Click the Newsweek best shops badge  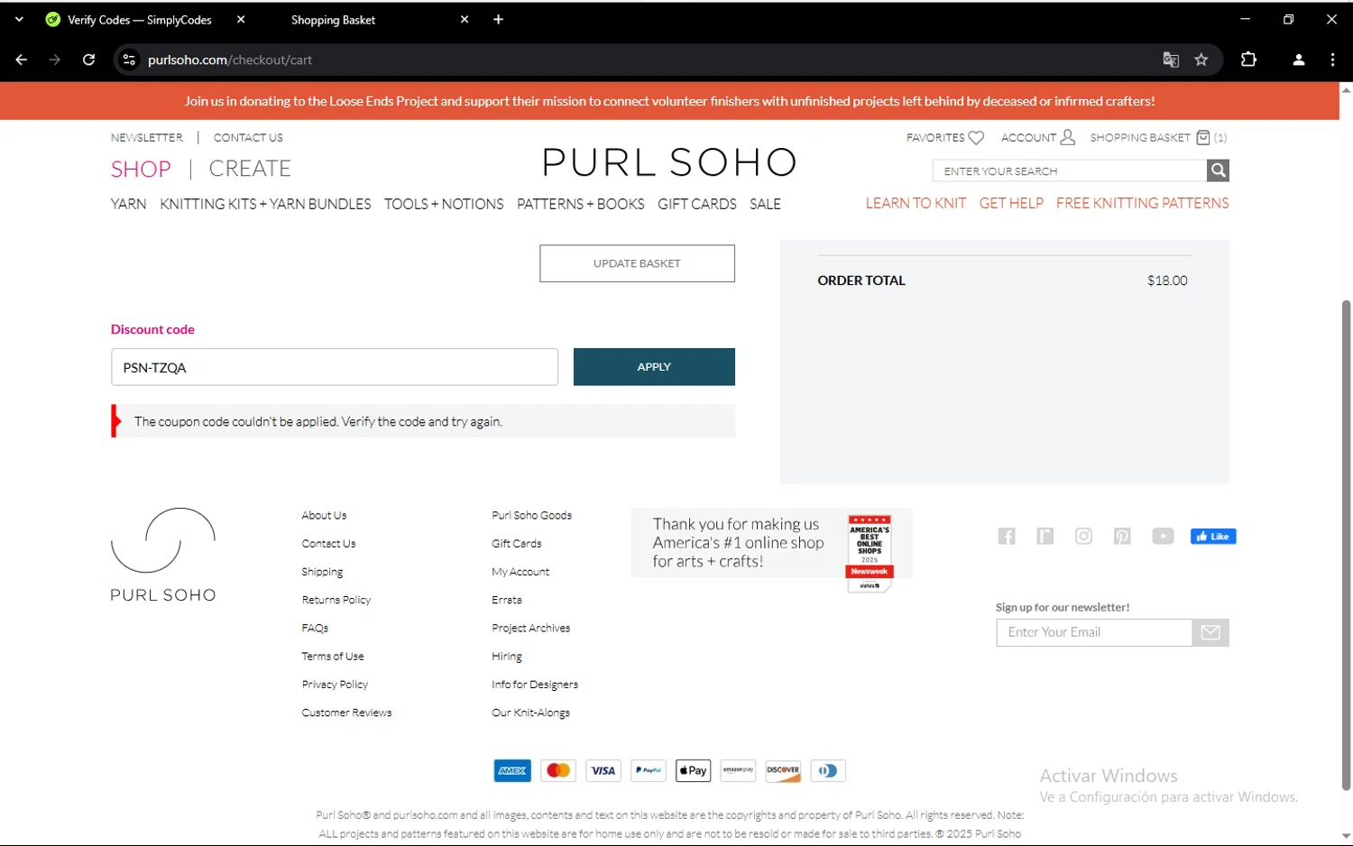click(870, 553)
